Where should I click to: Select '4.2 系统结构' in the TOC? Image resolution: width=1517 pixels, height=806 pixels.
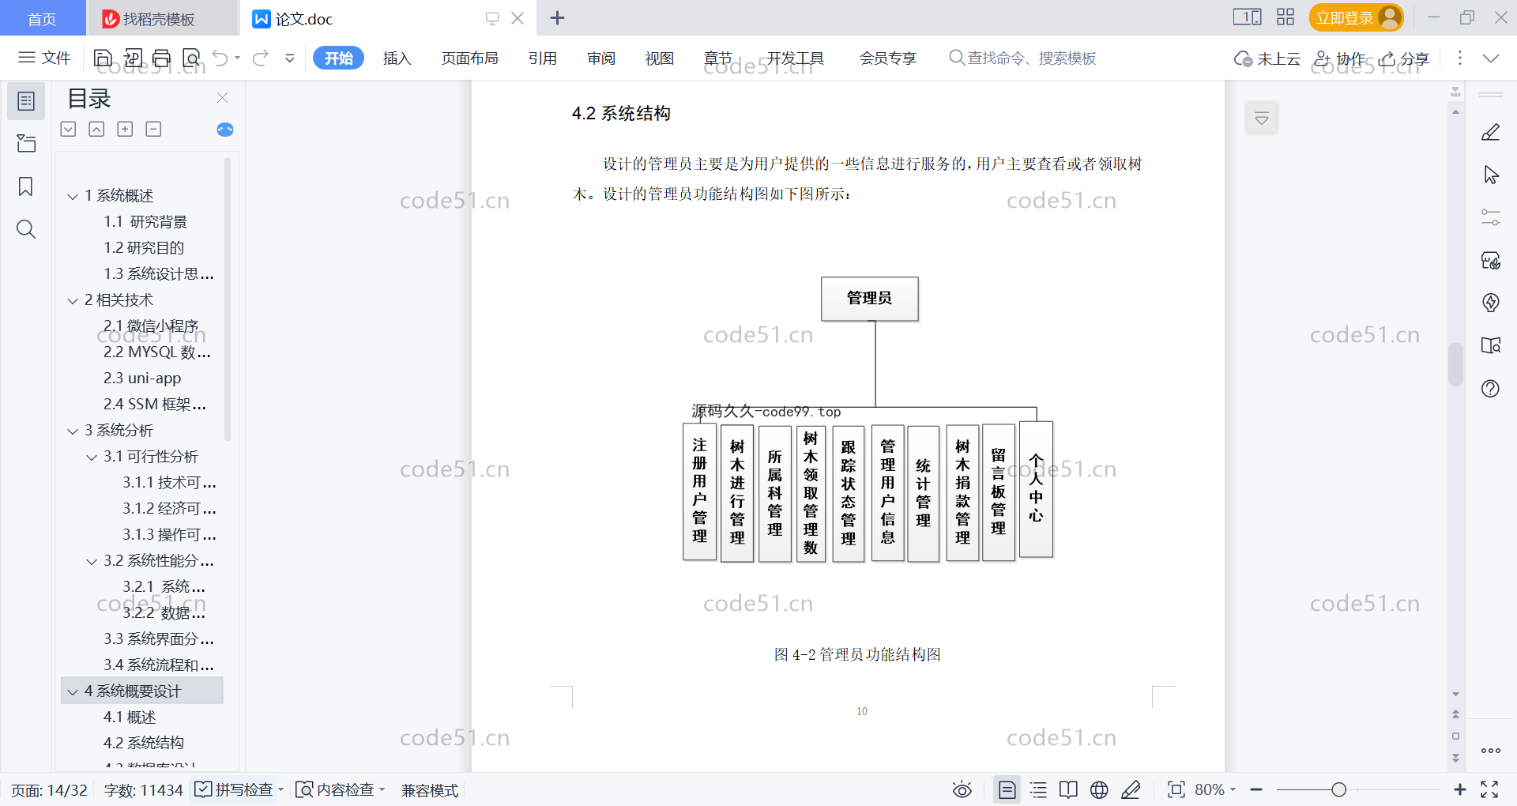coord(143,743)
